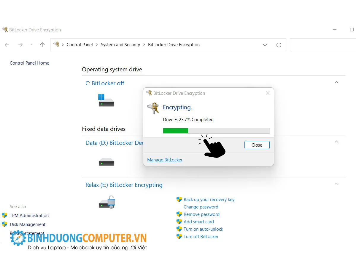Maximize the BitLocker Drive Encryption window
Viewport: 356px width, 268px height.
point(352,30)
